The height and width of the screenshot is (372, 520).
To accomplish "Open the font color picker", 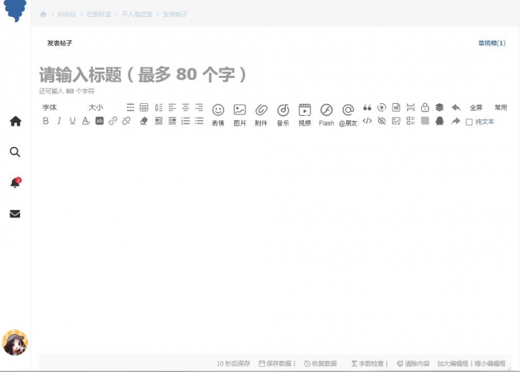I will click(x=85, y=121).
